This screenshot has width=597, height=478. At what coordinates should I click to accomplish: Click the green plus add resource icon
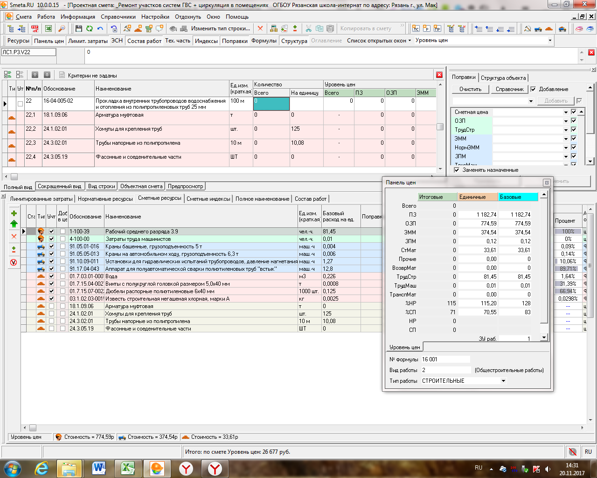pyautogui.click(x=14, y=213)
